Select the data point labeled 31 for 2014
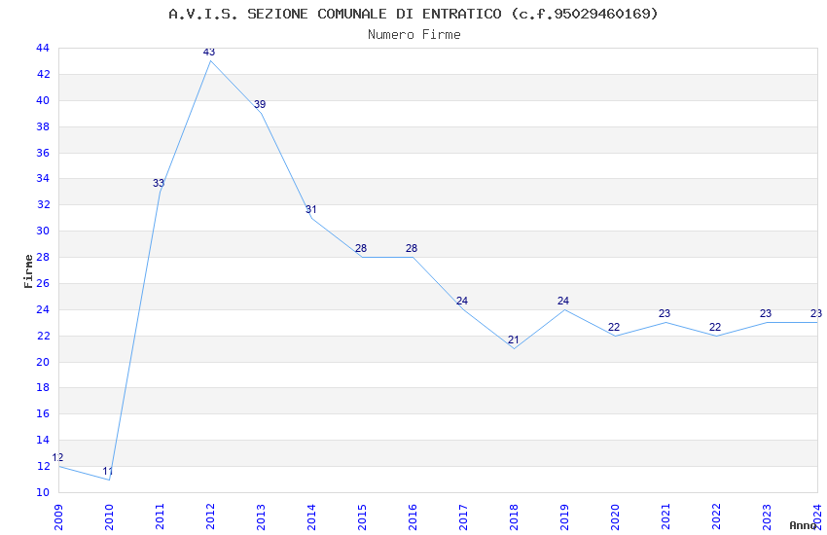 [x=310, y=209]
